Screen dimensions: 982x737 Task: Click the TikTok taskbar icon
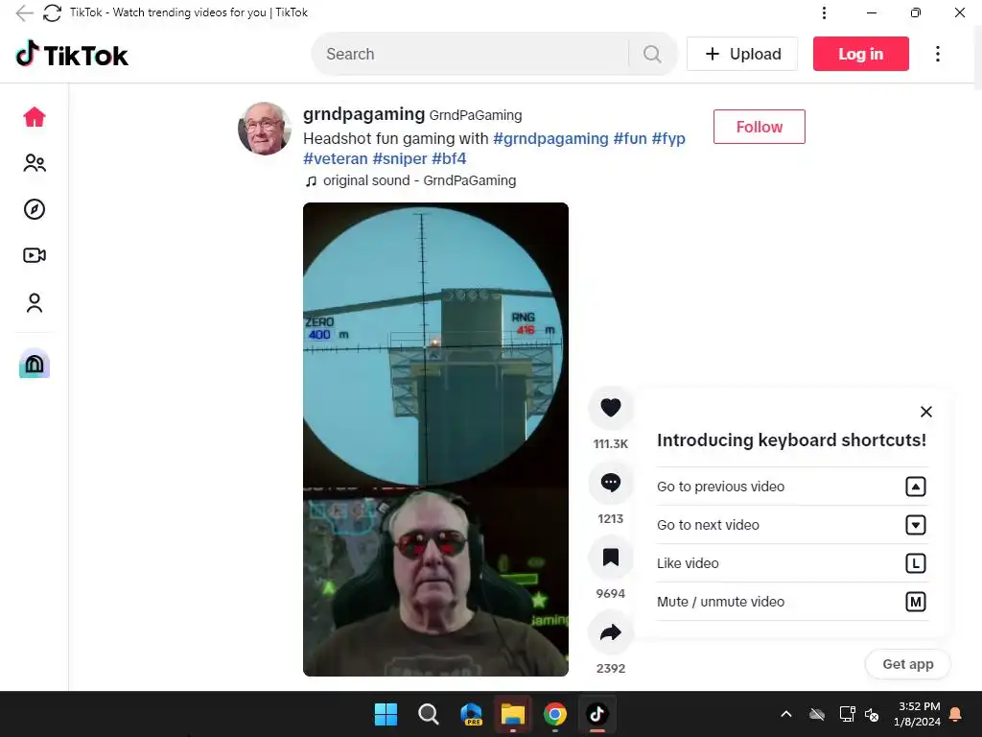coord(596,714)
